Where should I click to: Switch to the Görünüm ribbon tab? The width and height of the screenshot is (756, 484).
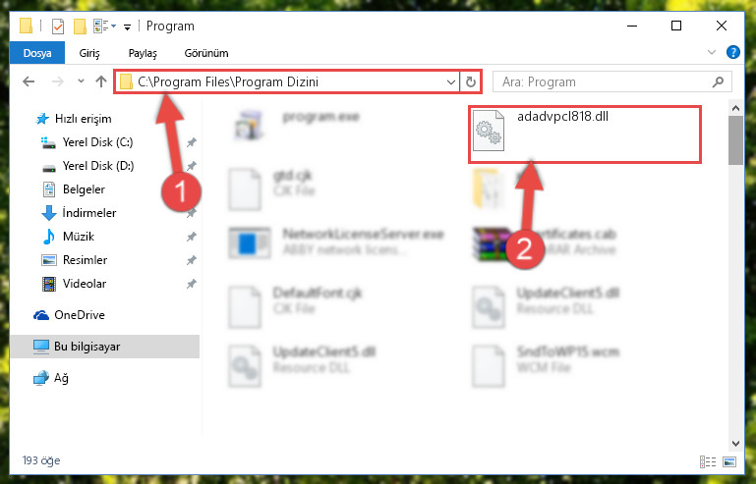coord(206,53)
